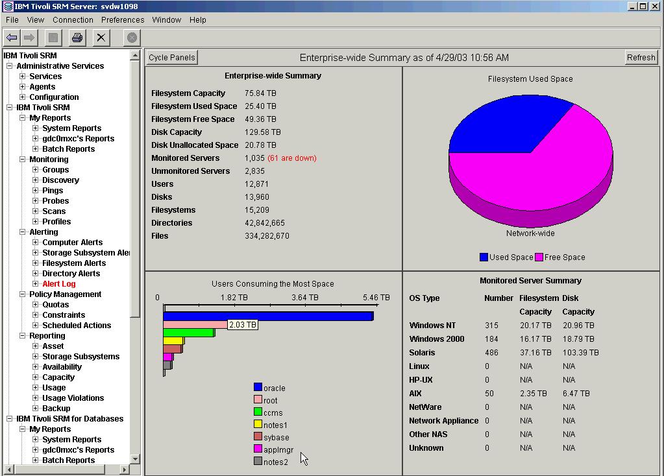Select Backup in the navigation tree
The width and height of the screenshot is (664, 476).
coord(56,409)
